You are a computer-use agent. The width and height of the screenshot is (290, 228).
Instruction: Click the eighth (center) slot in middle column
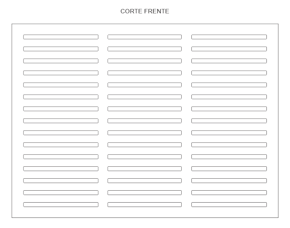point(145,121)
